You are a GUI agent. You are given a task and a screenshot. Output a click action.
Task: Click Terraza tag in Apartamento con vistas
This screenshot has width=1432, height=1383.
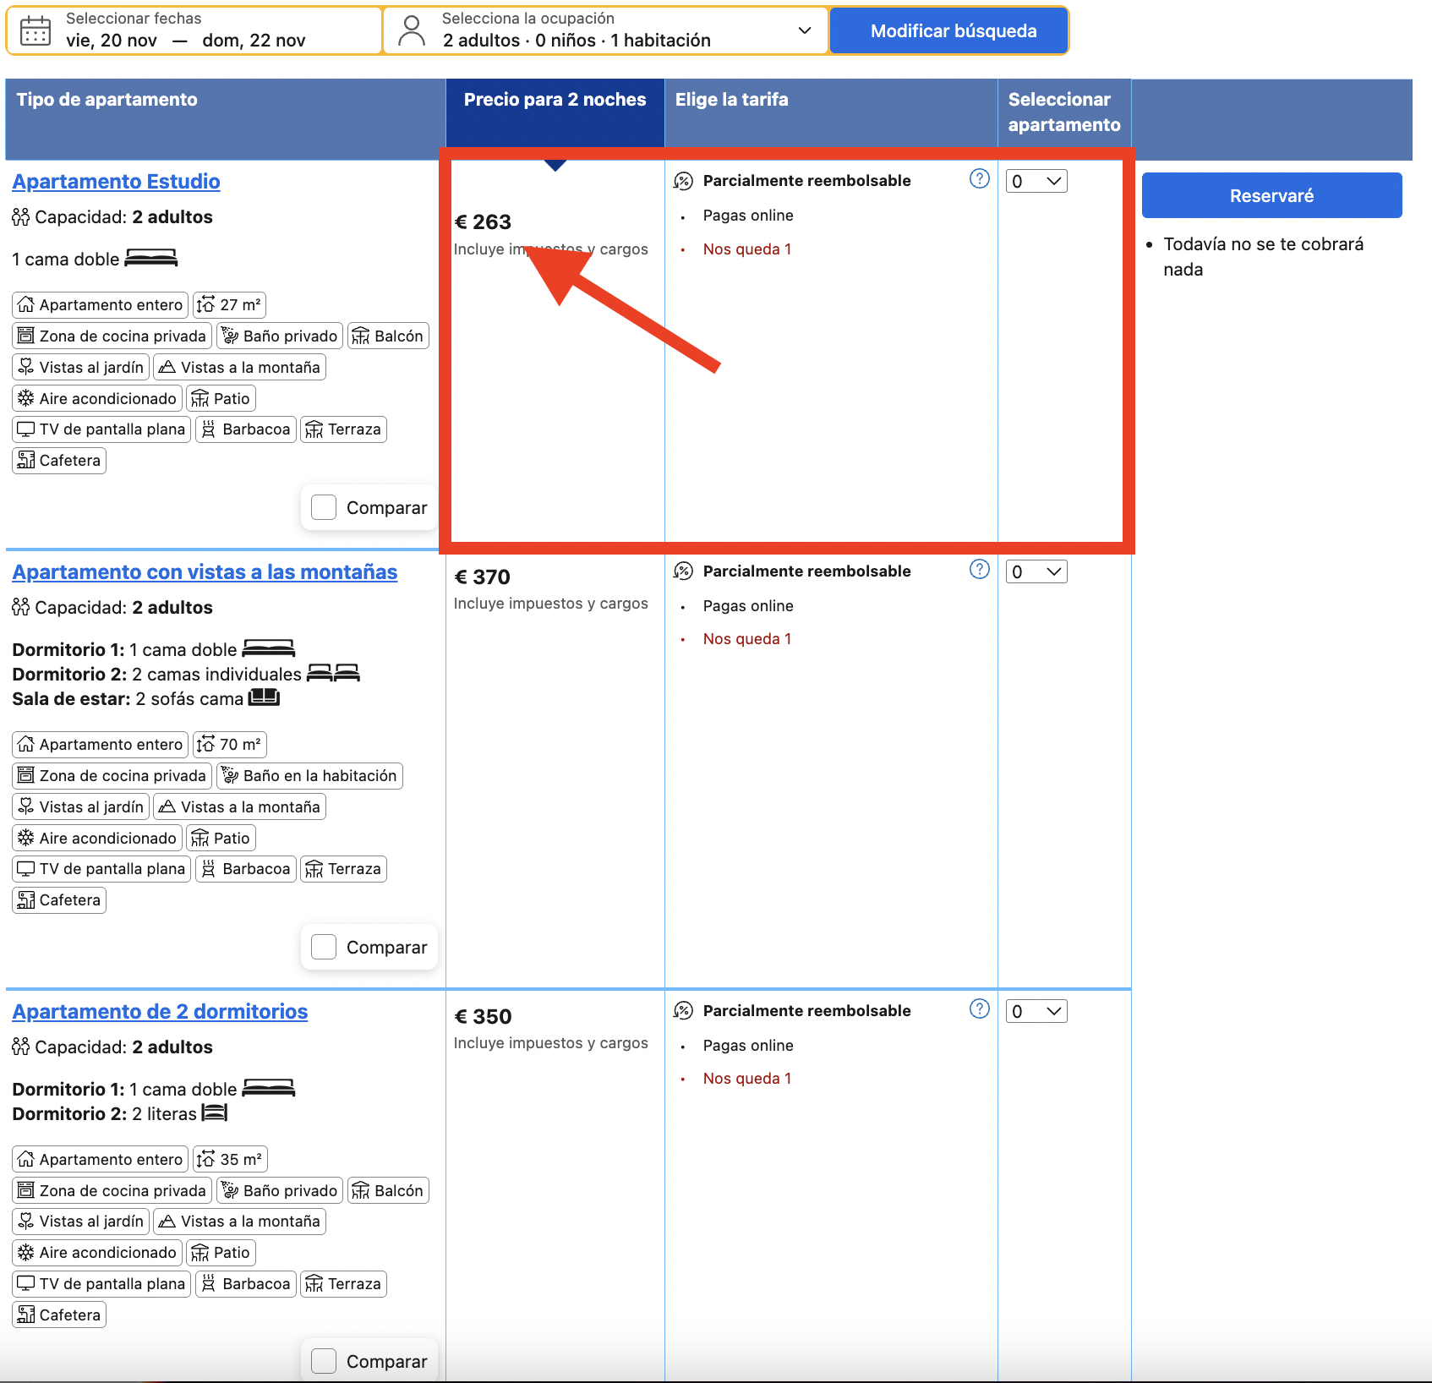click(344, 869)
